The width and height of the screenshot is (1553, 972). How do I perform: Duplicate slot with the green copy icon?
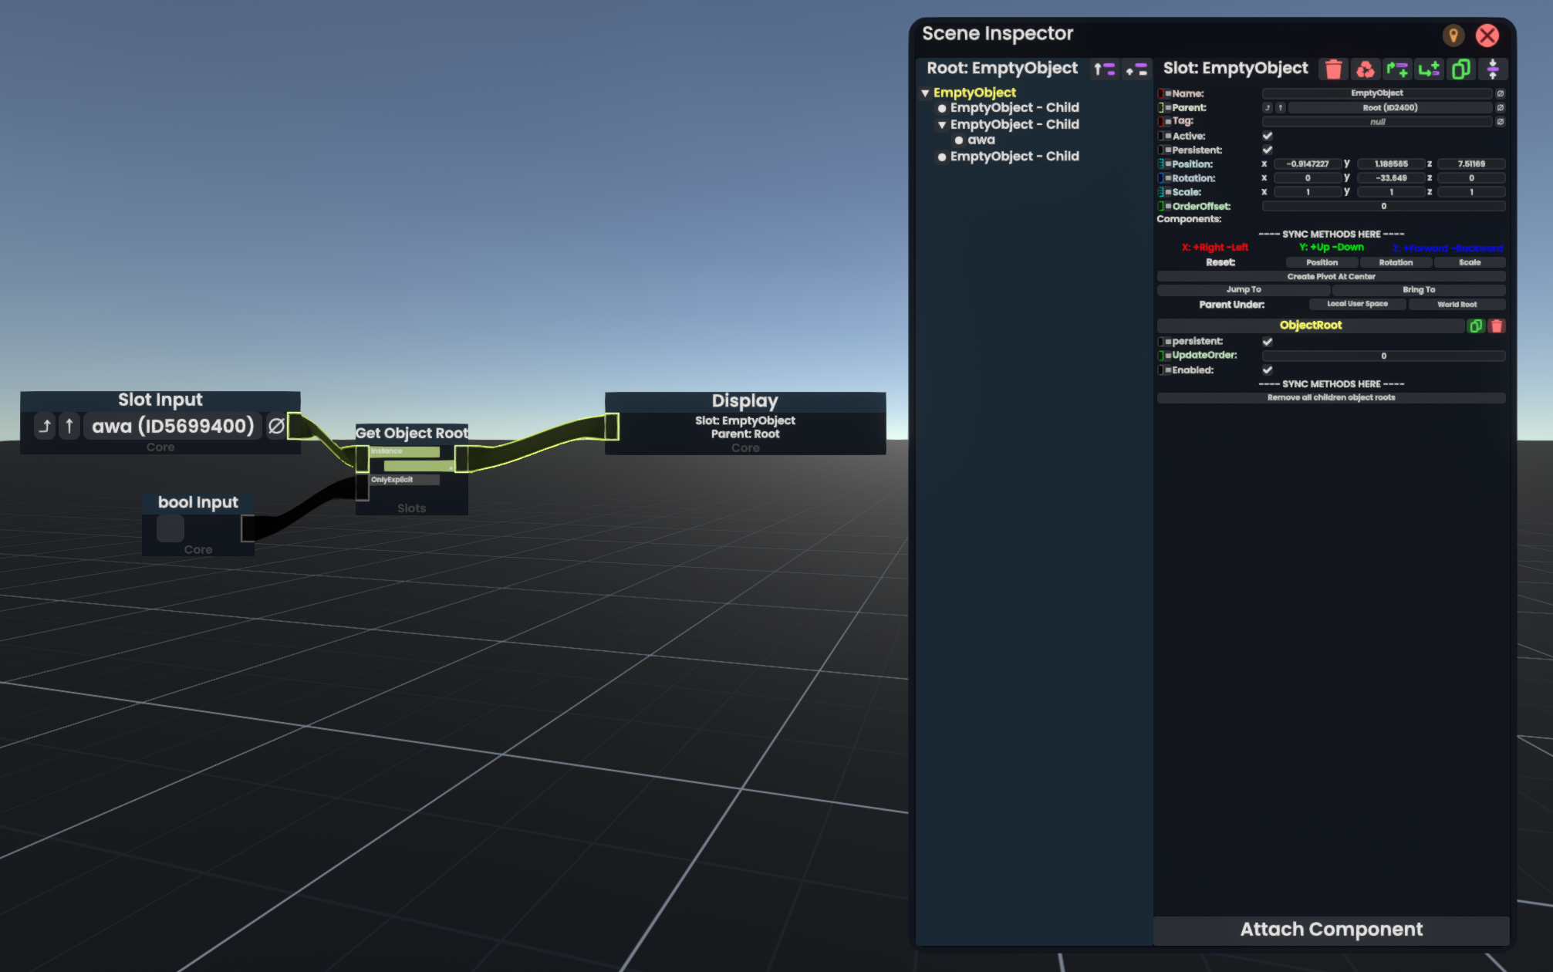point(1460,69)
